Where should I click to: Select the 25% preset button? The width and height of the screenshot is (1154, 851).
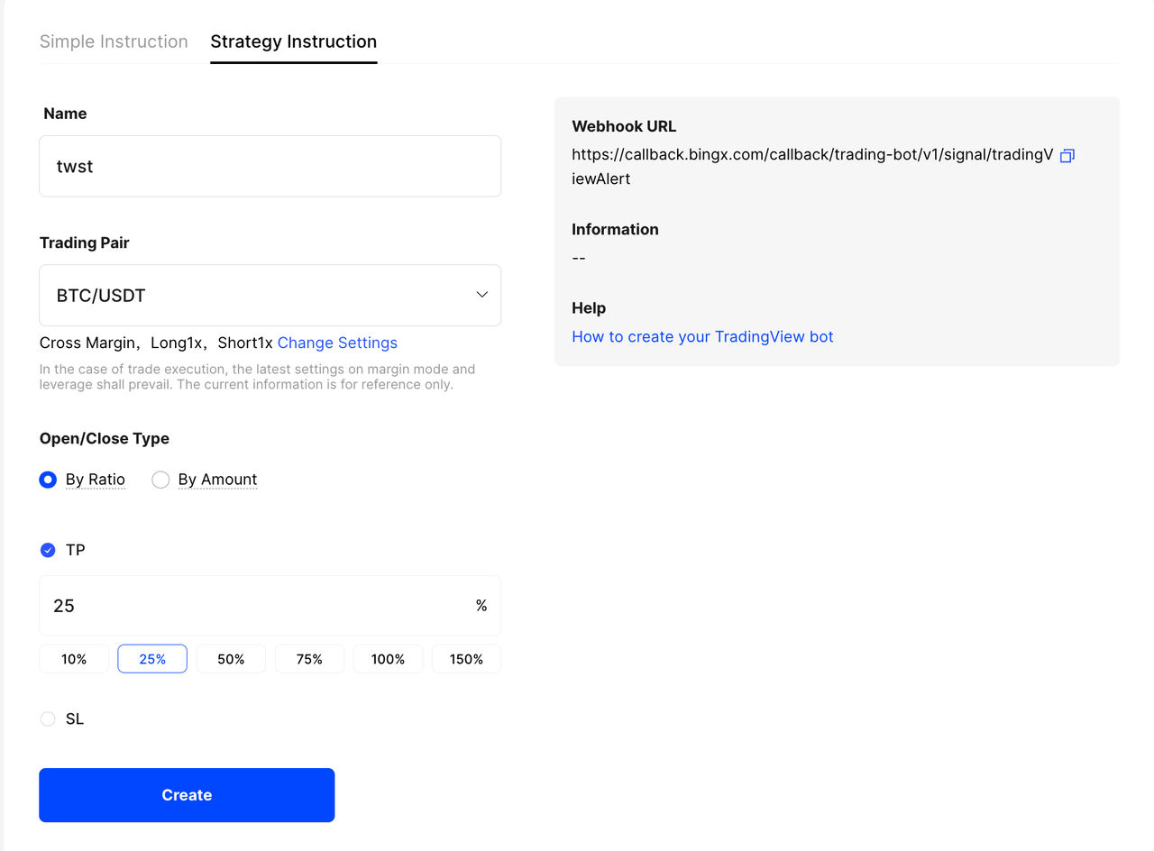point(152,659)
